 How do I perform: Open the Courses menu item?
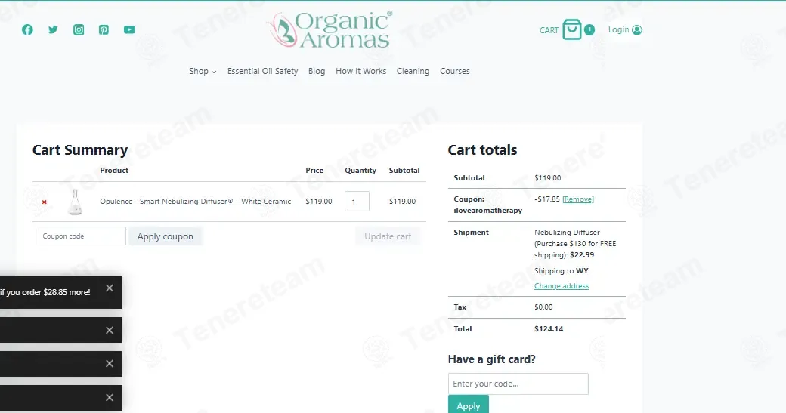[x=455, y=71]
